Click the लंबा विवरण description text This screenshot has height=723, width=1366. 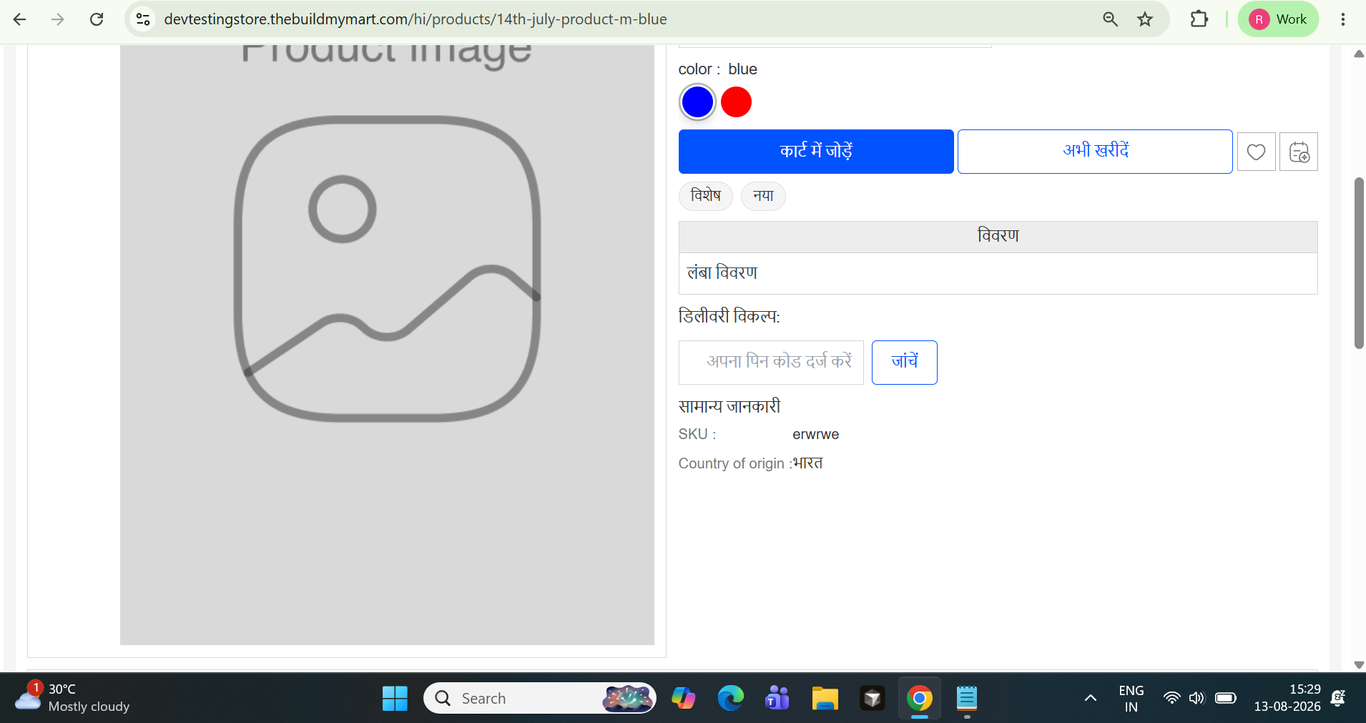pyautogui.click(x=722, y=273)
